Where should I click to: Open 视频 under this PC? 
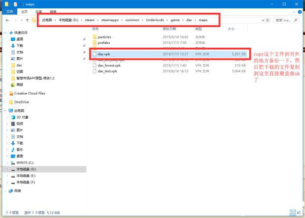20,124
